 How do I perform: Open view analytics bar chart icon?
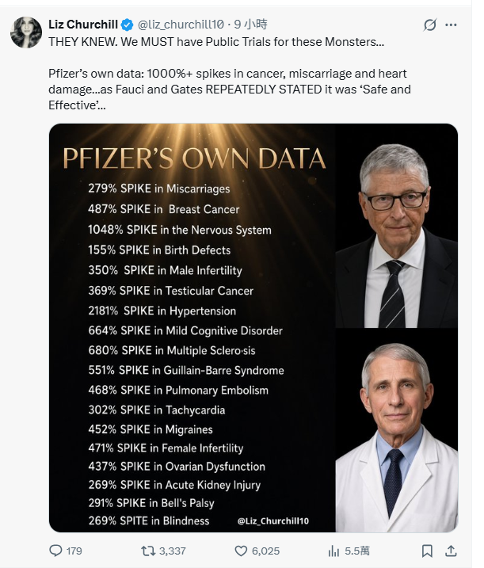333,551
